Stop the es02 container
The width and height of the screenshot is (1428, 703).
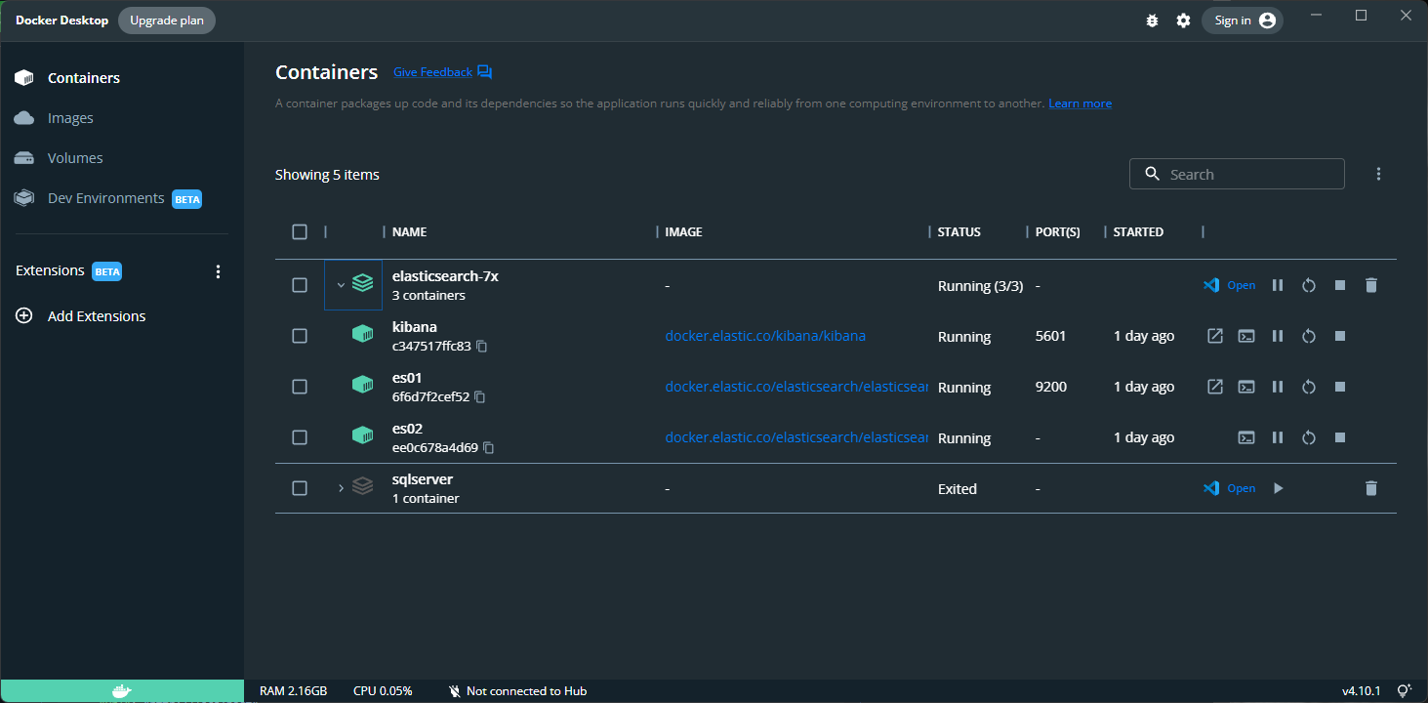[1340, 437]
